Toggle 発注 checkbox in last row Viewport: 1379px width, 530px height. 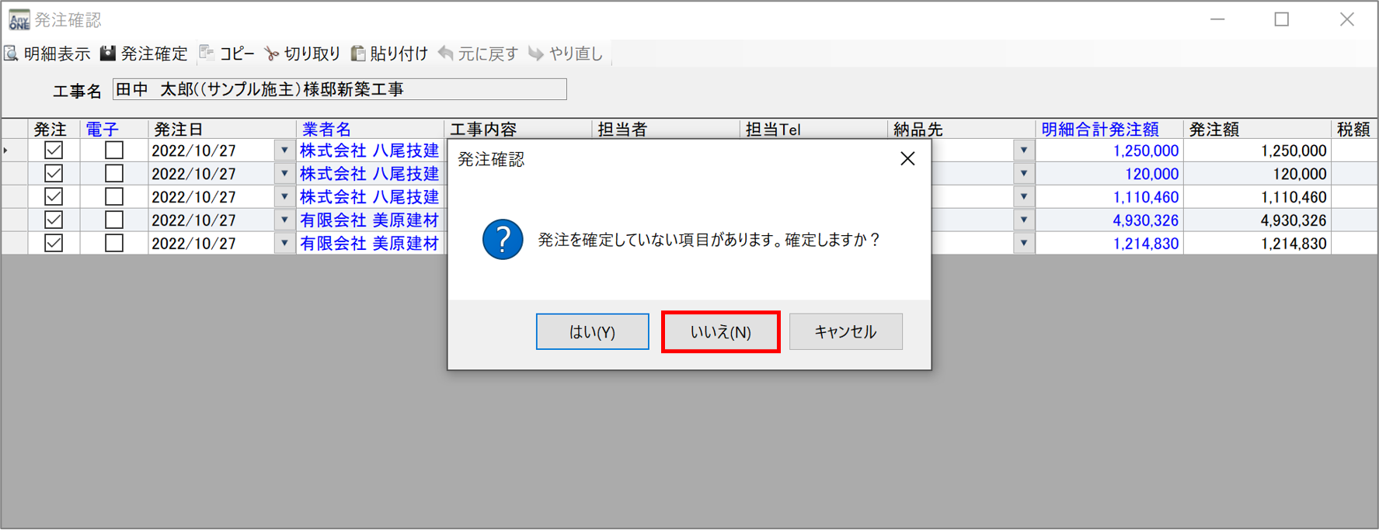pyautogui.click(x=54, y=243)
